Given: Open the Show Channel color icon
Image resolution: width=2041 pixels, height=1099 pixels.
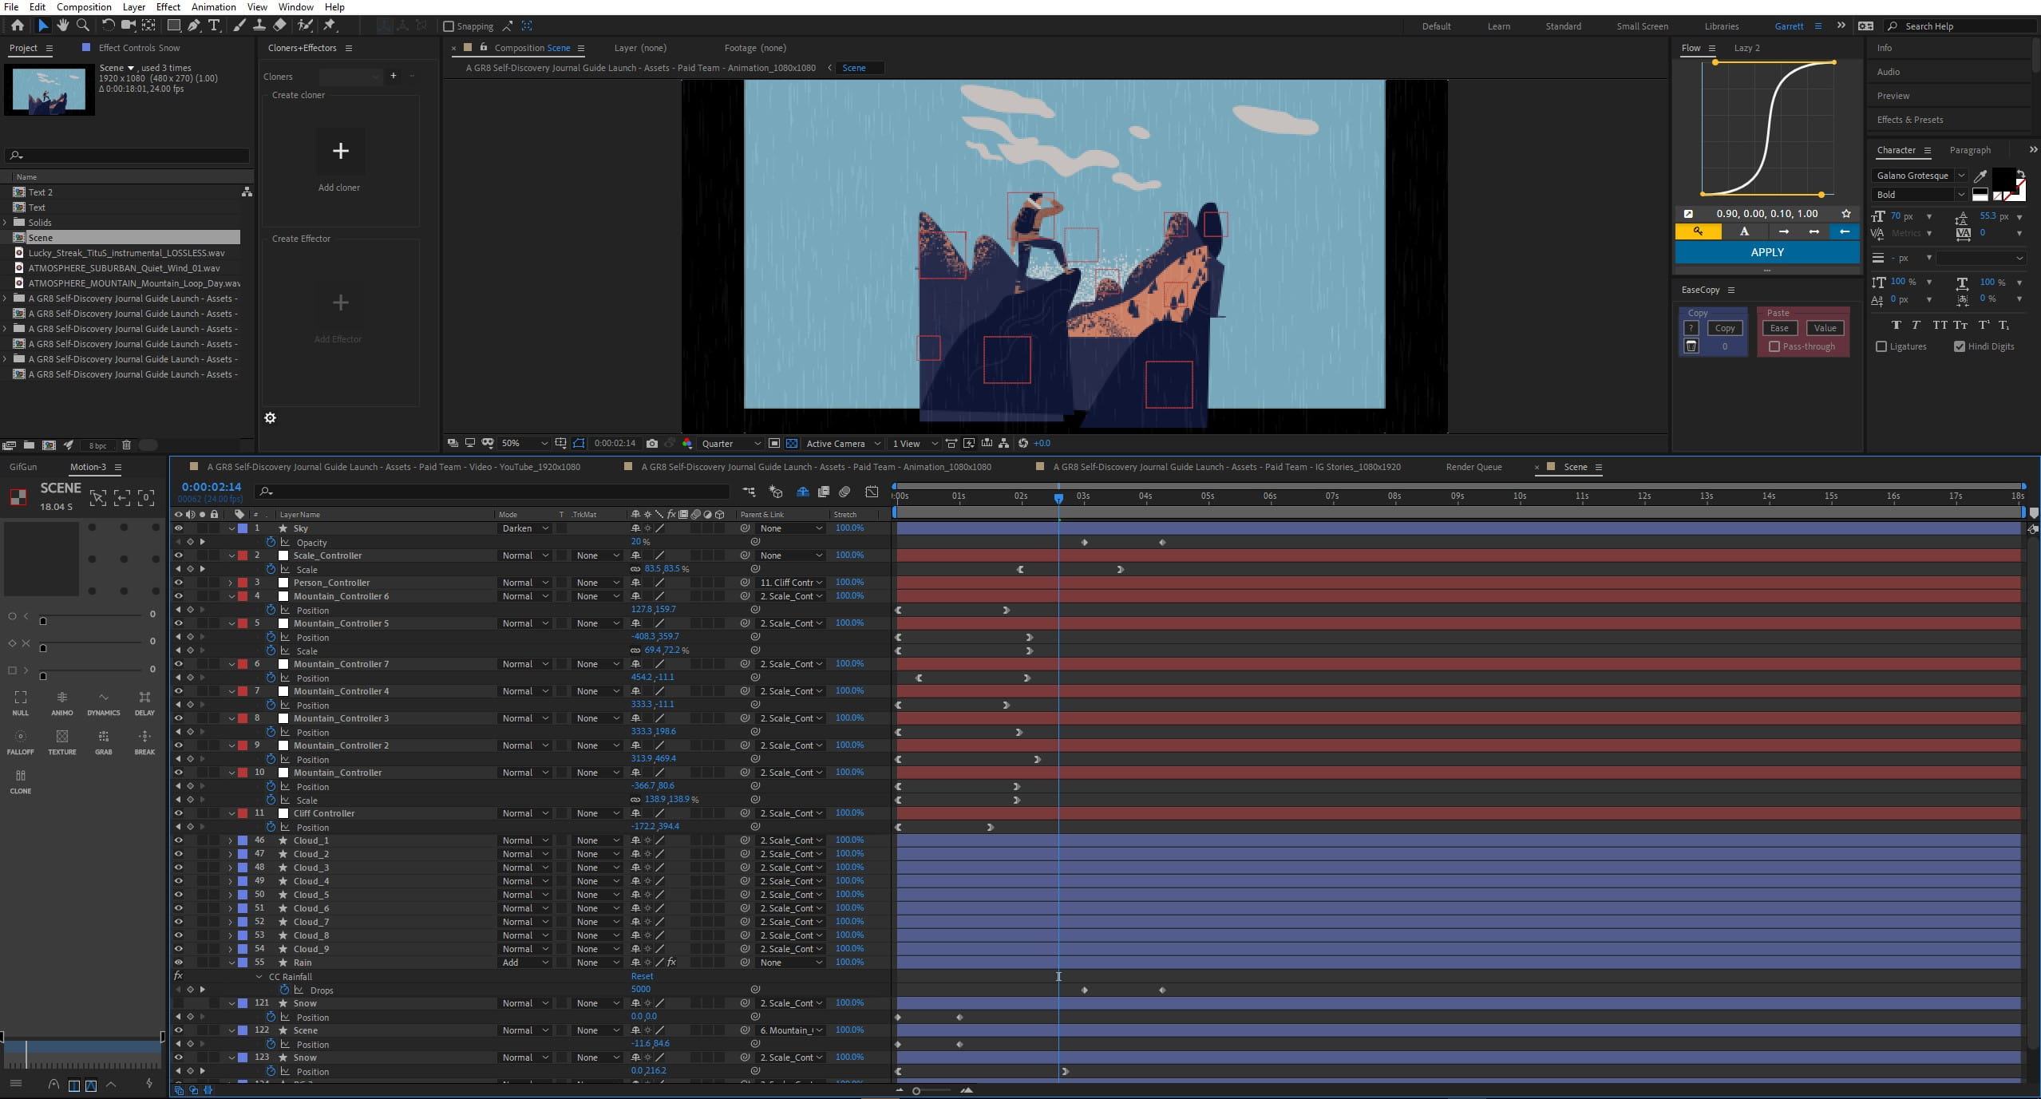Looking at the screenshot, I should 687,443.
